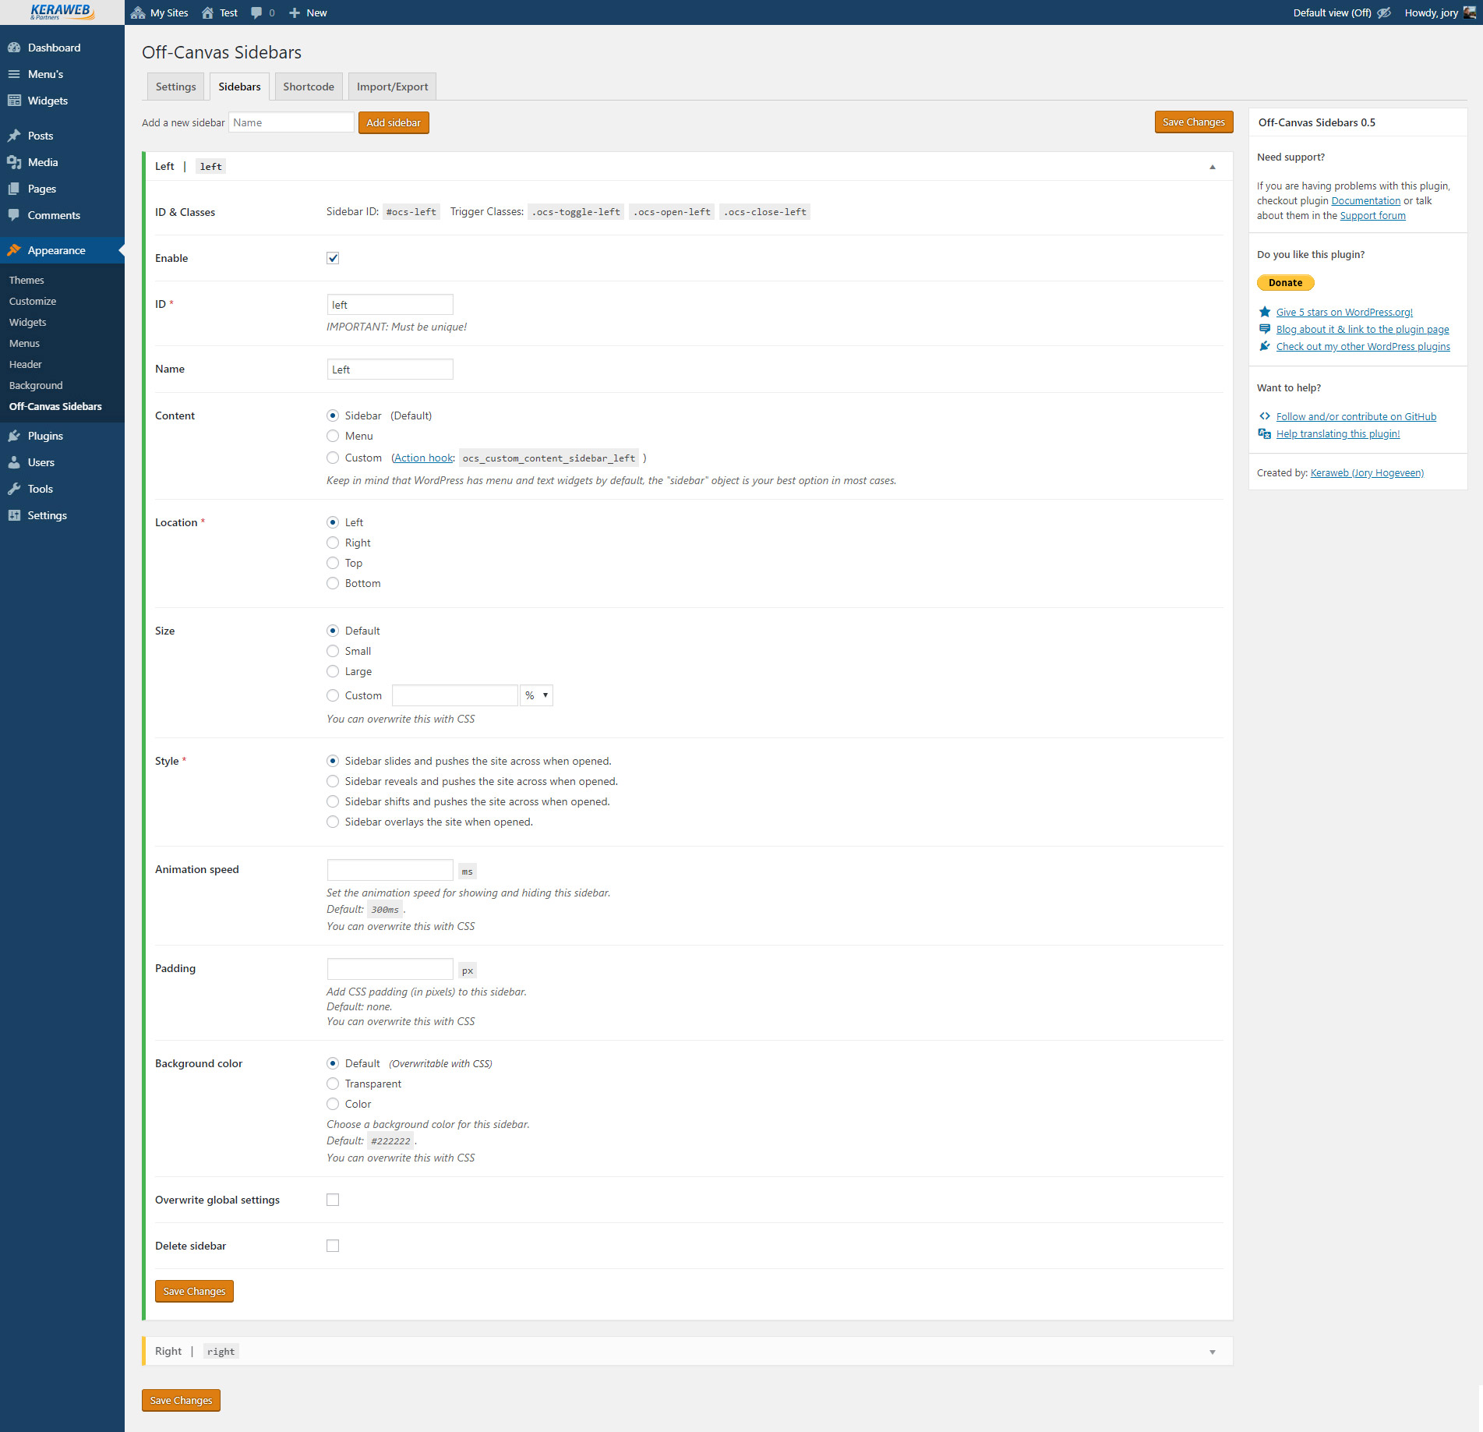
Task: Click the Dashboard gauge icon
Action: coord(14,48)
